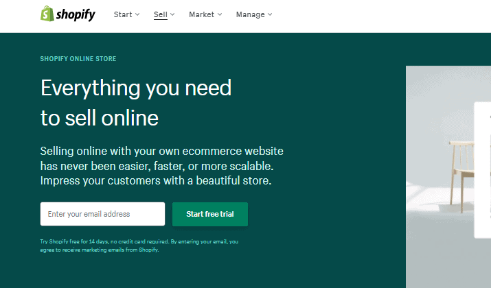Screen dimensions: 491x288
Task: Click the 'to sell online' heading line
Action: (x=100, y=119)
